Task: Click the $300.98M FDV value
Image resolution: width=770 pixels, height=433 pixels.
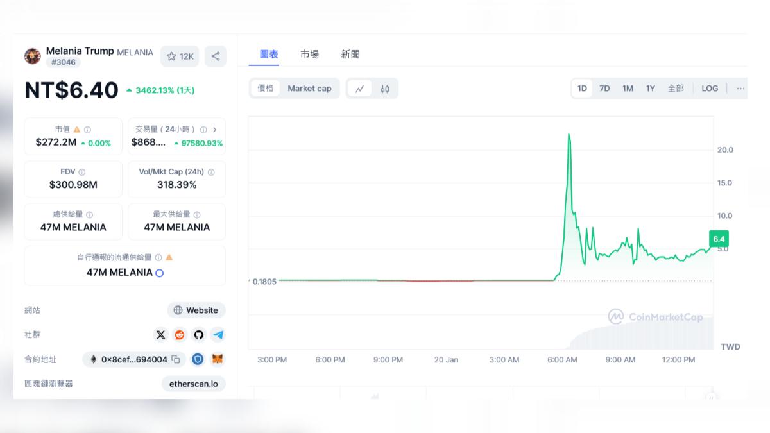Action: pyautogui.click(x=73, y=185)
